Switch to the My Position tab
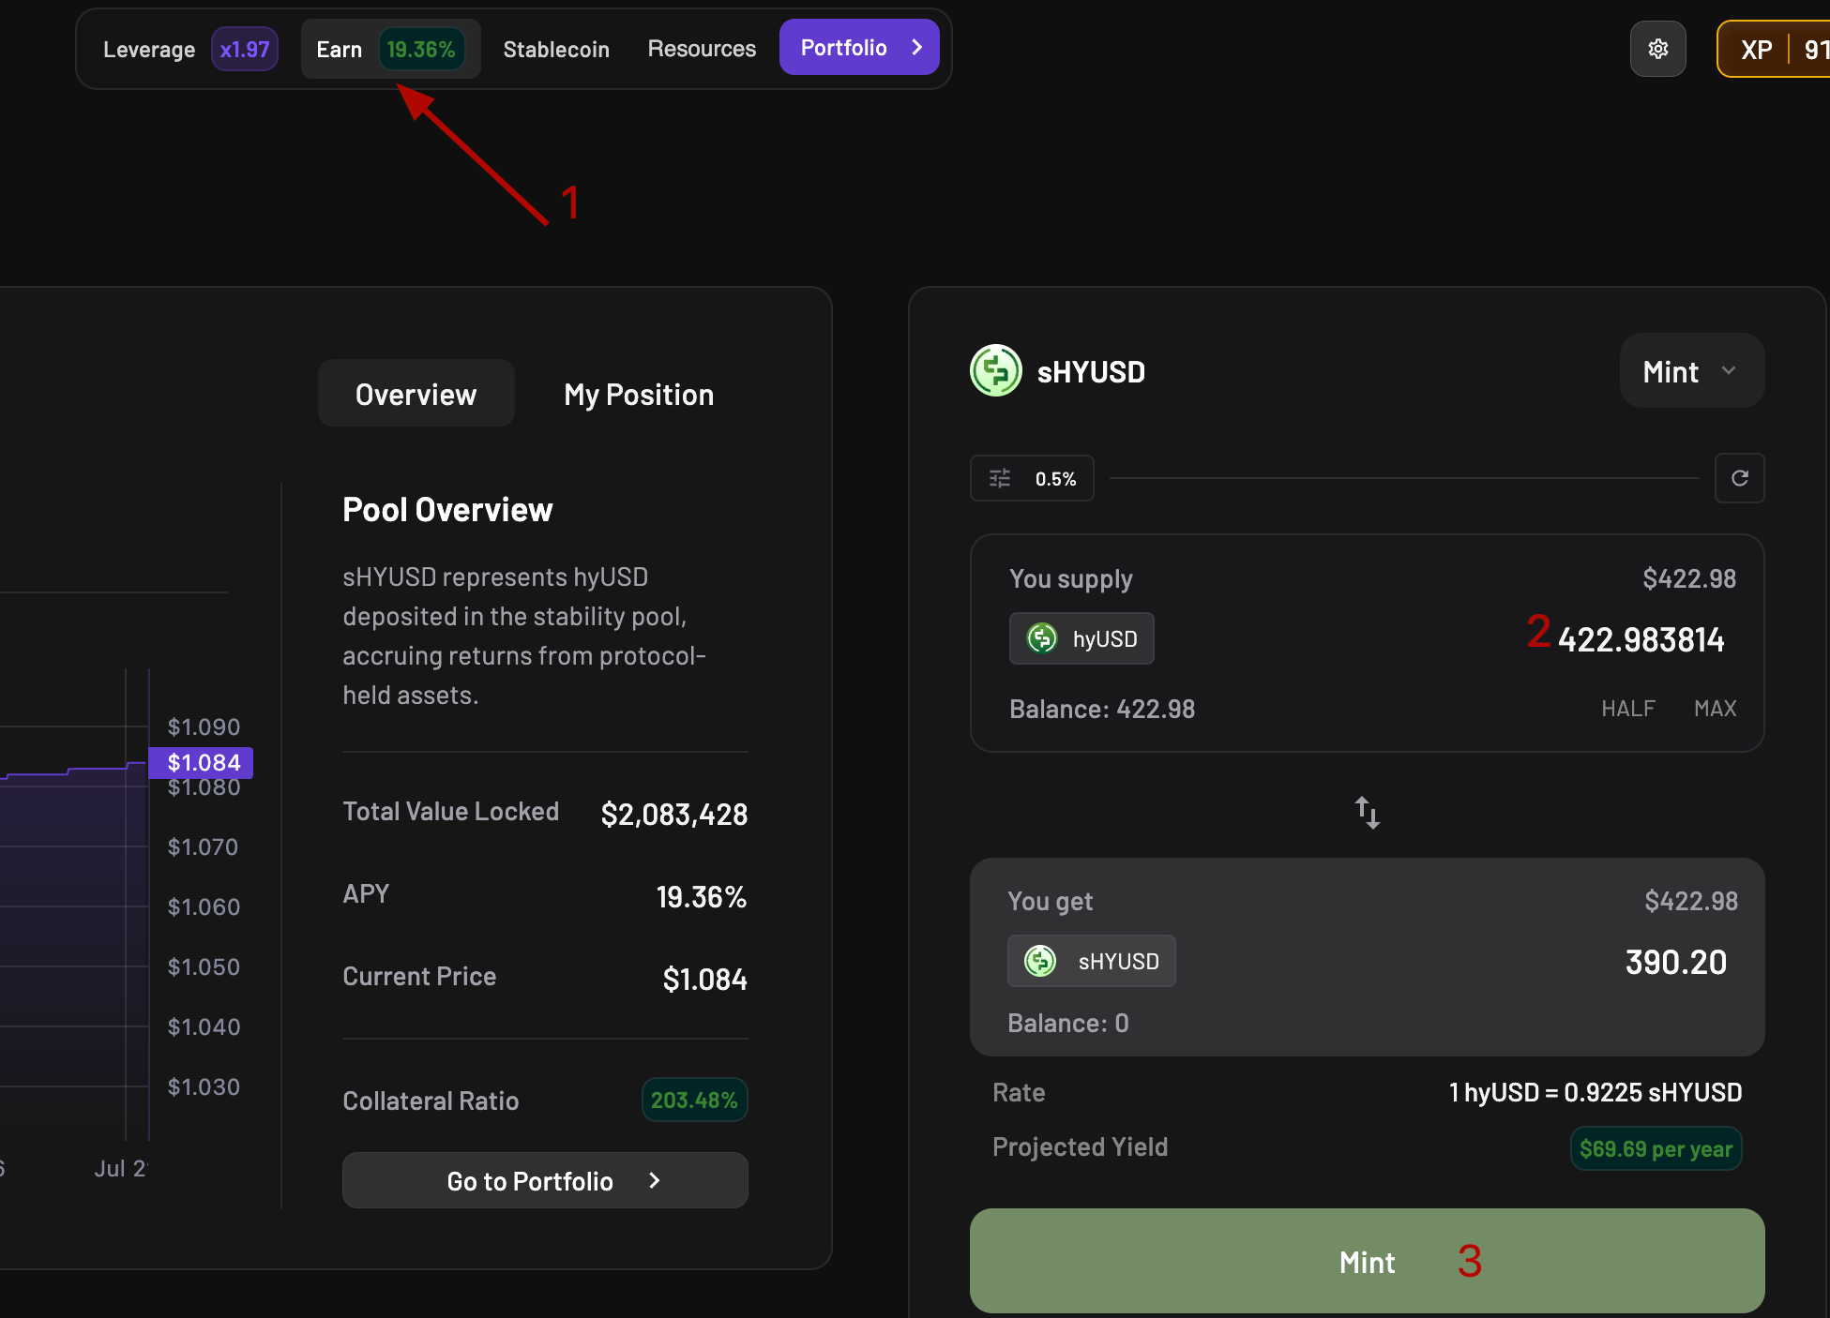This screenshot has width=1830, height=1318. click(x=638, y=394)
